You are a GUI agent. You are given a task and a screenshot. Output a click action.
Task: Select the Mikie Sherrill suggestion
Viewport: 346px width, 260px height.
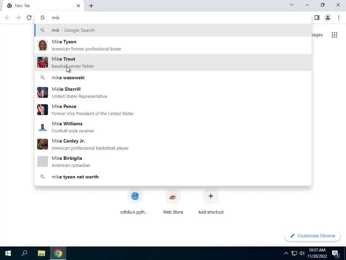point(173,92)
